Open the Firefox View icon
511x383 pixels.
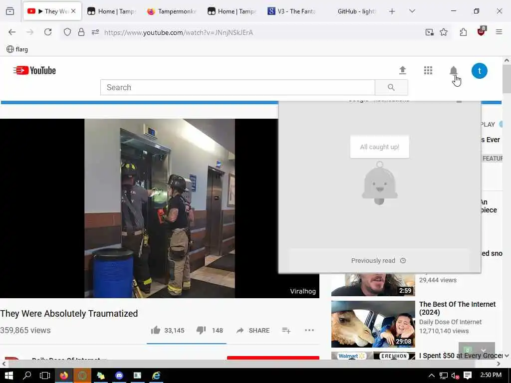pos(10,11)
